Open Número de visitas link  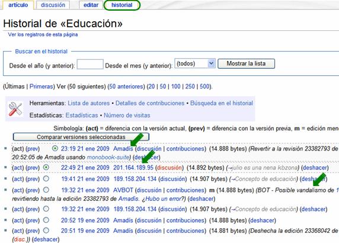click(x=127, y=116)
